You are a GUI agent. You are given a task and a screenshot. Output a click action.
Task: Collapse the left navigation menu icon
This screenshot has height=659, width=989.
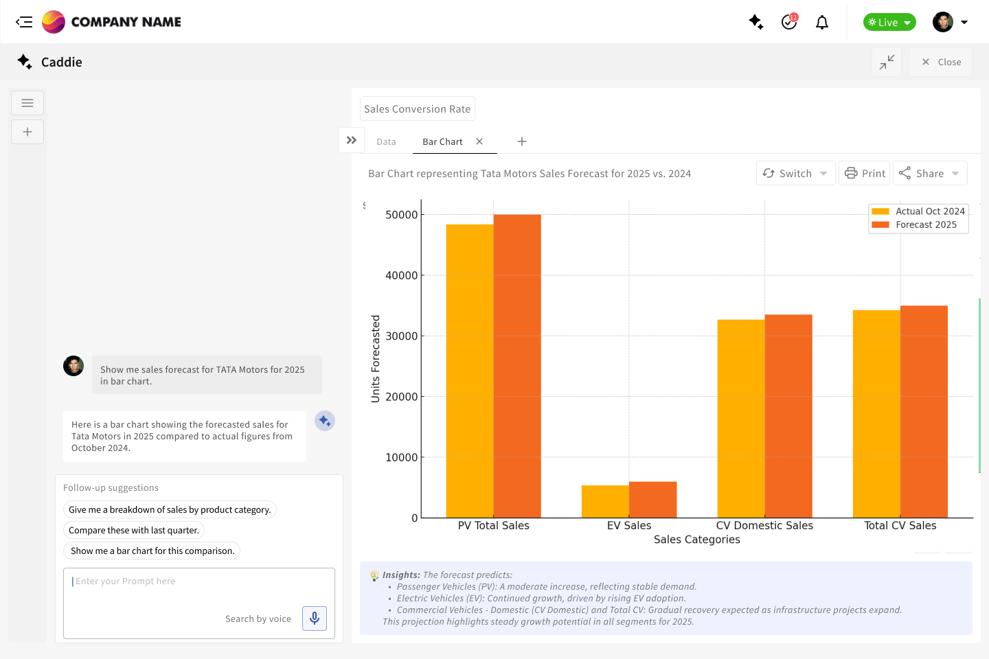tap(24, 22)
